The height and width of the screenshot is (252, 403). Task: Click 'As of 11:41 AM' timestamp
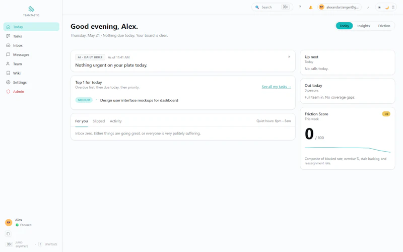click(x=118, y=57)
